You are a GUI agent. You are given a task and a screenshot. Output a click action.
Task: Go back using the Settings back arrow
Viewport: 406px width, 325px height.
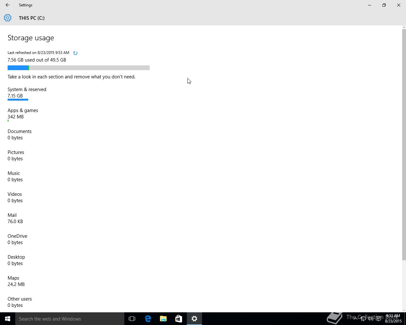(x=8, y=5)
